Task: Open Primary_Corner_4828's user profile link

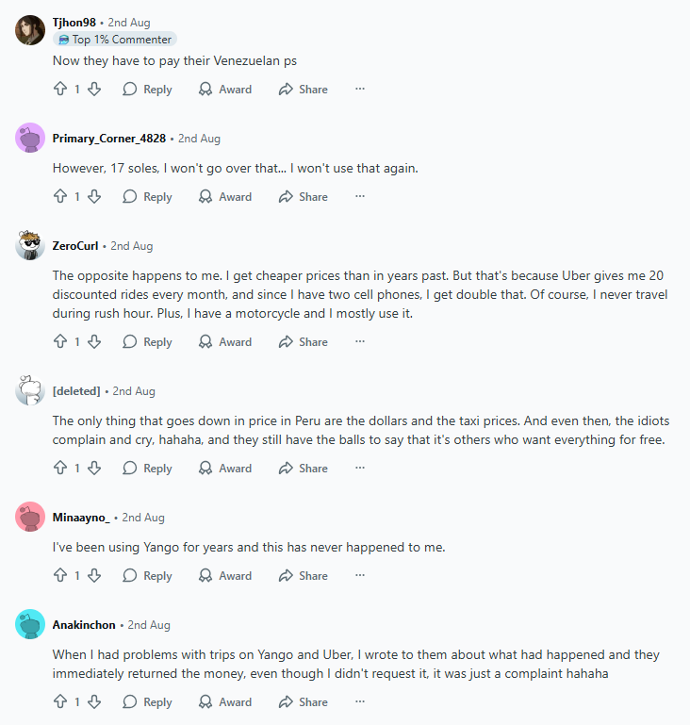Action: (x=109, y=139)
